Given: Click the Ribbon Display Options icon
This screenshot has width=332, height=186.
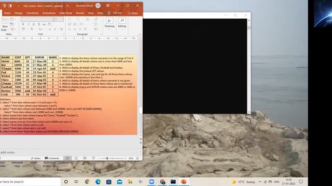Looking at the screenshot, I should click(x=108, y=6).
